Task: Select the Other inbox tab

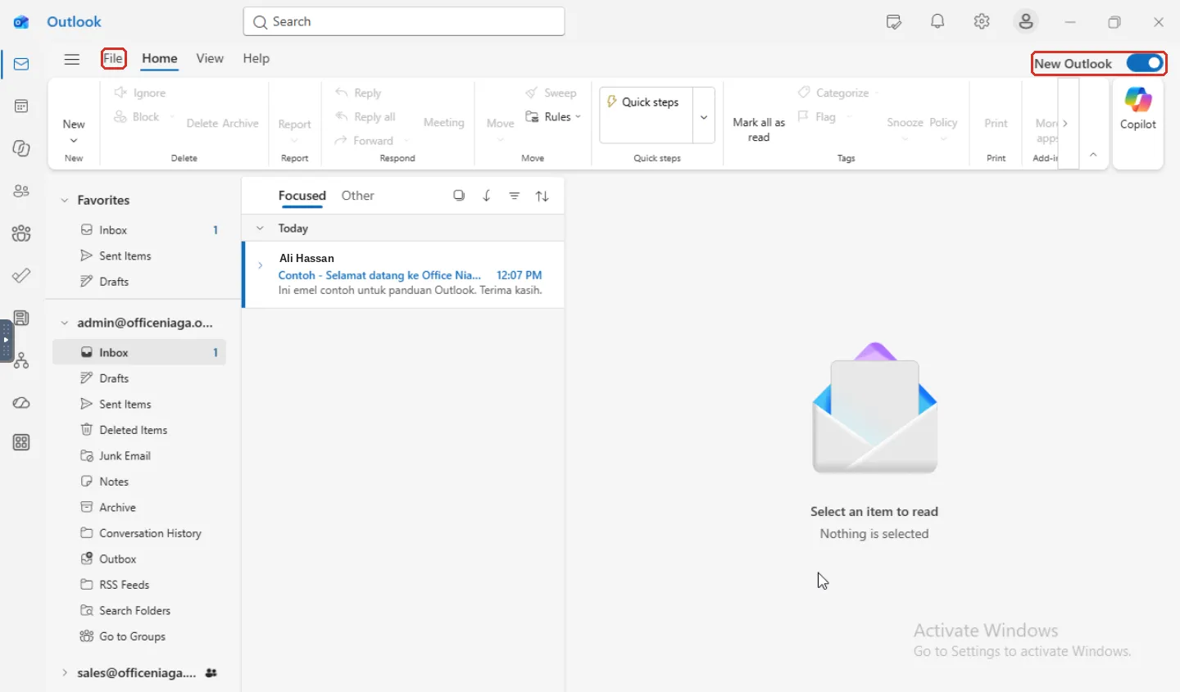Action: (358, 197)
